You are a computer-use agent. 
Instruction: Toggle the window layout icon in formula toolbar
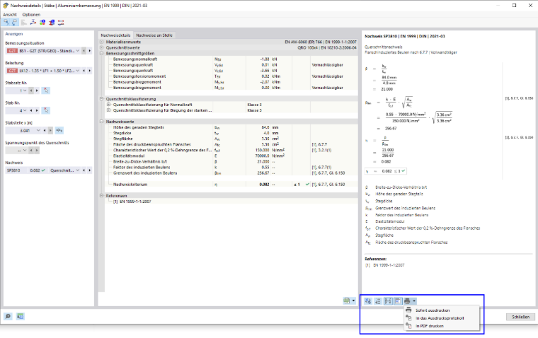(398, 301)
